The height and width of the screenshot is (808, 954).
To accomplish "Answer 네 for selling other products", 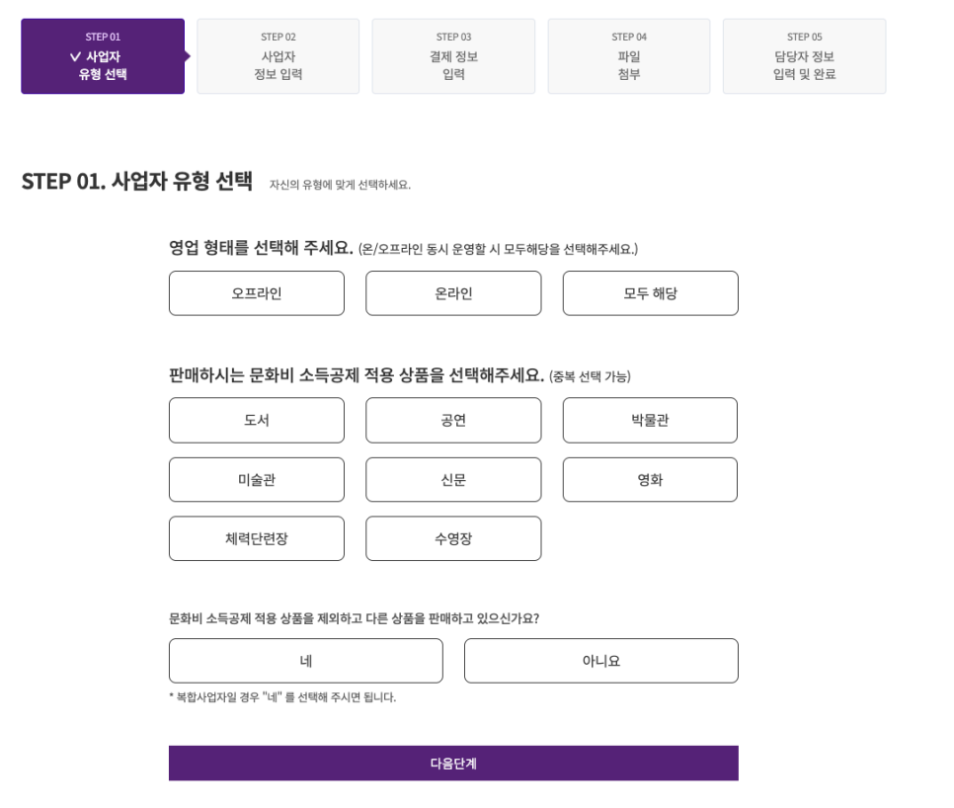I will click(306, 661).
